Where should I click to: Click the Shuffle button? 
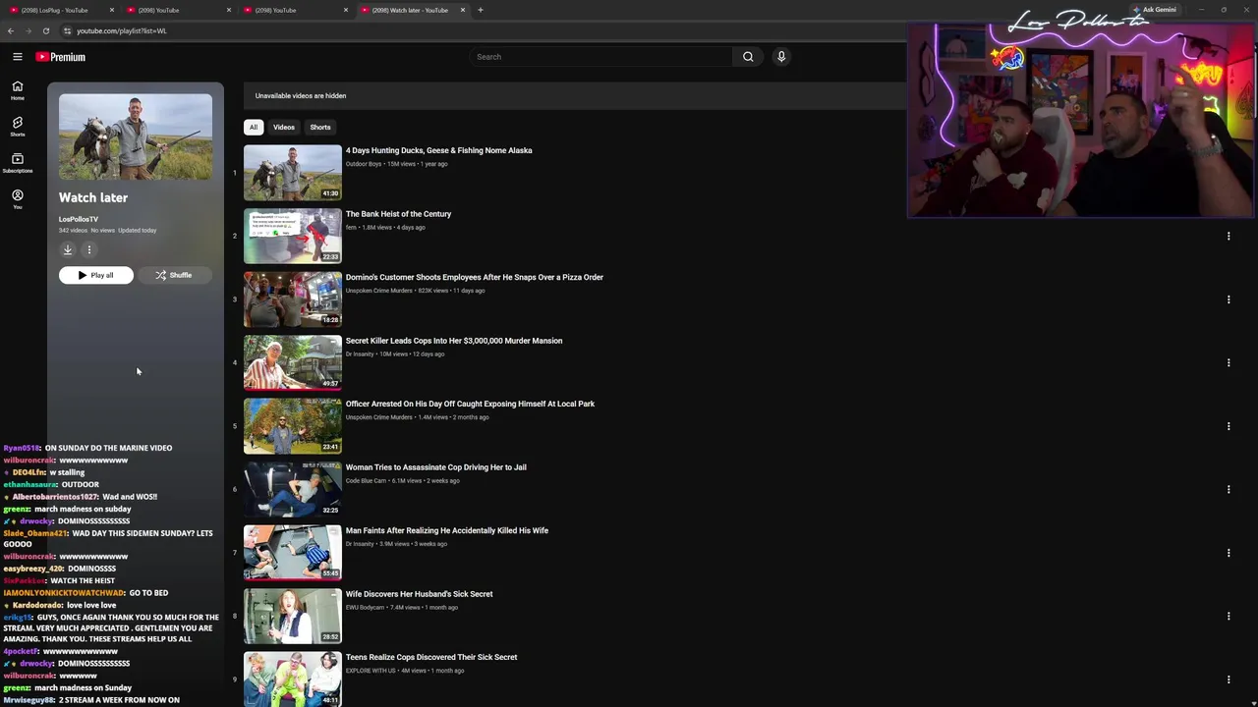click(x=174, y=275)
